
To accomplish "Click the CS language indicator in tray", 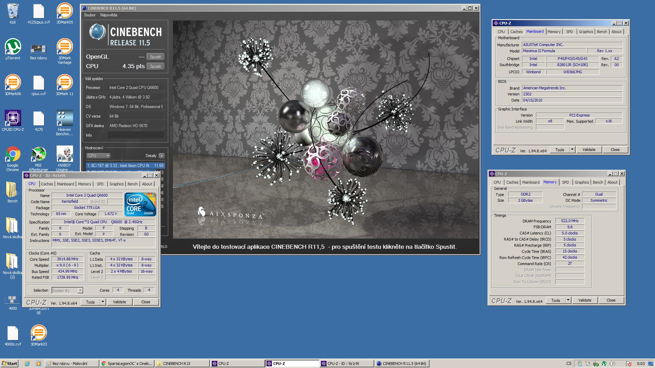I will [x=569, y=364].
